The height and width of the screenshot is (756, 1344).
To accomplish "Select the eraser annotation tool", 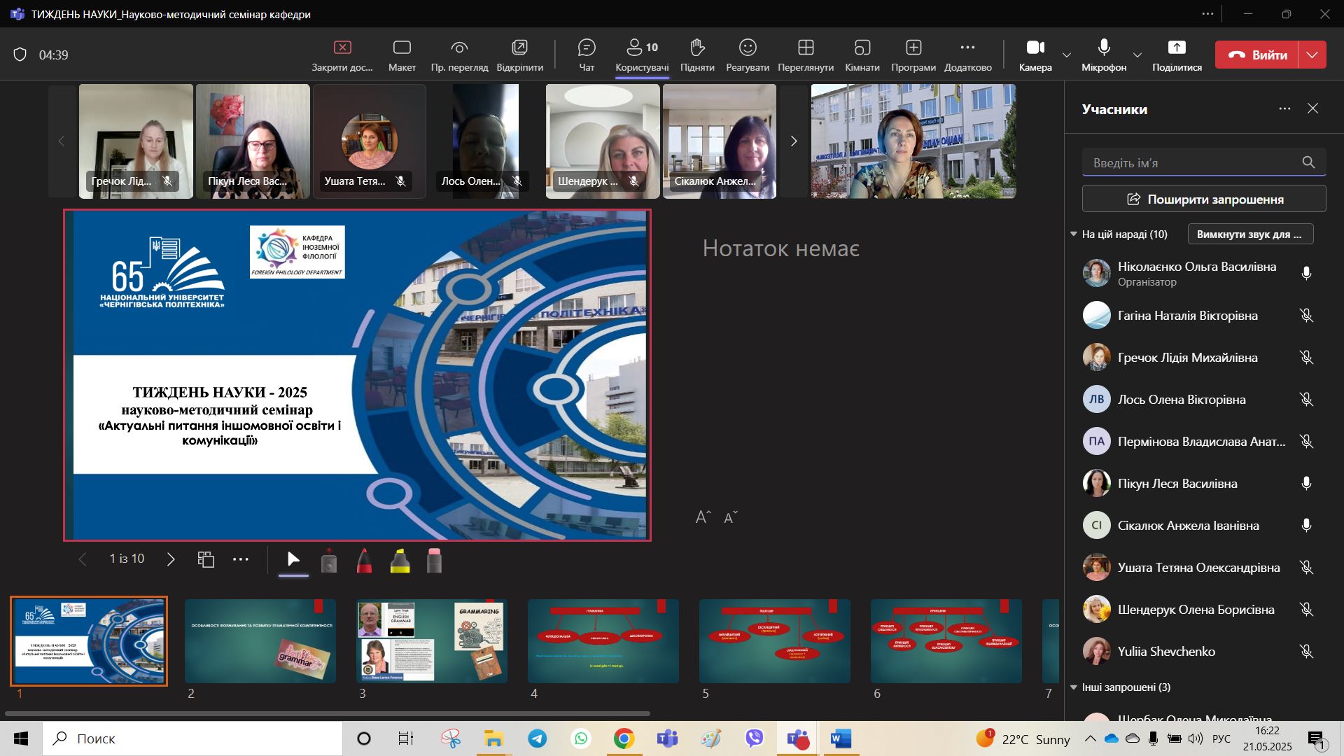I will pyautogui.click(x=434, y=561).
